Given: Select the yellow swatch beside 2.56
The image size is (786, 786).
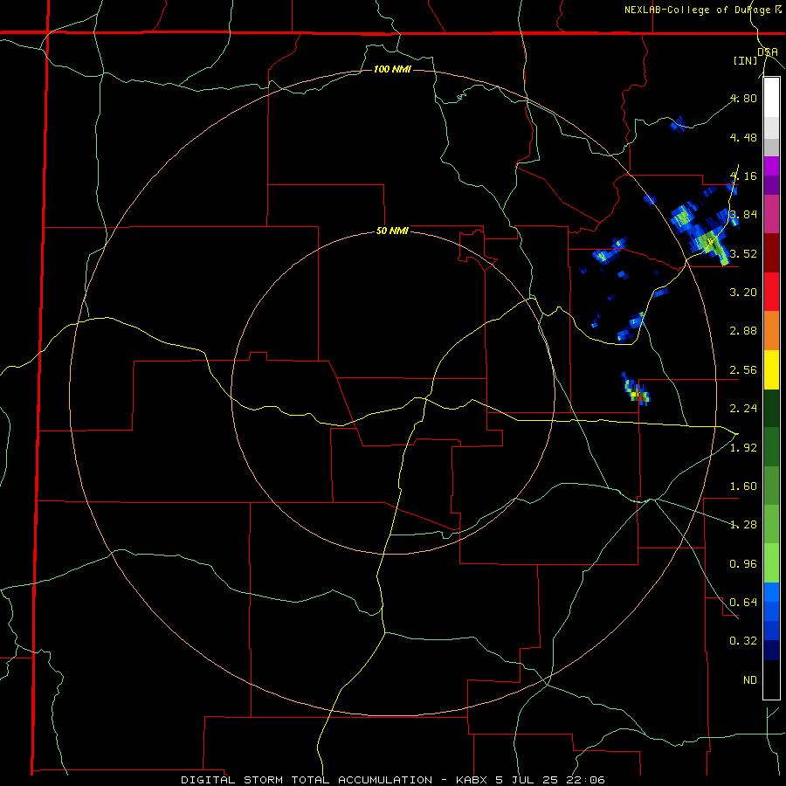Looking at the screenshot, I should coord(771,369).
